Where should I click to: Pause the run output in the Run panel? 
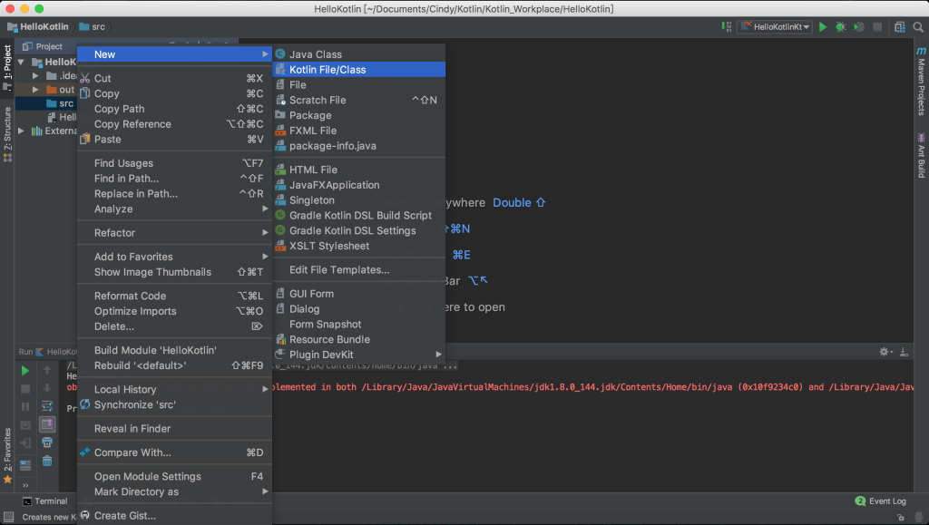tap(24, 406)
